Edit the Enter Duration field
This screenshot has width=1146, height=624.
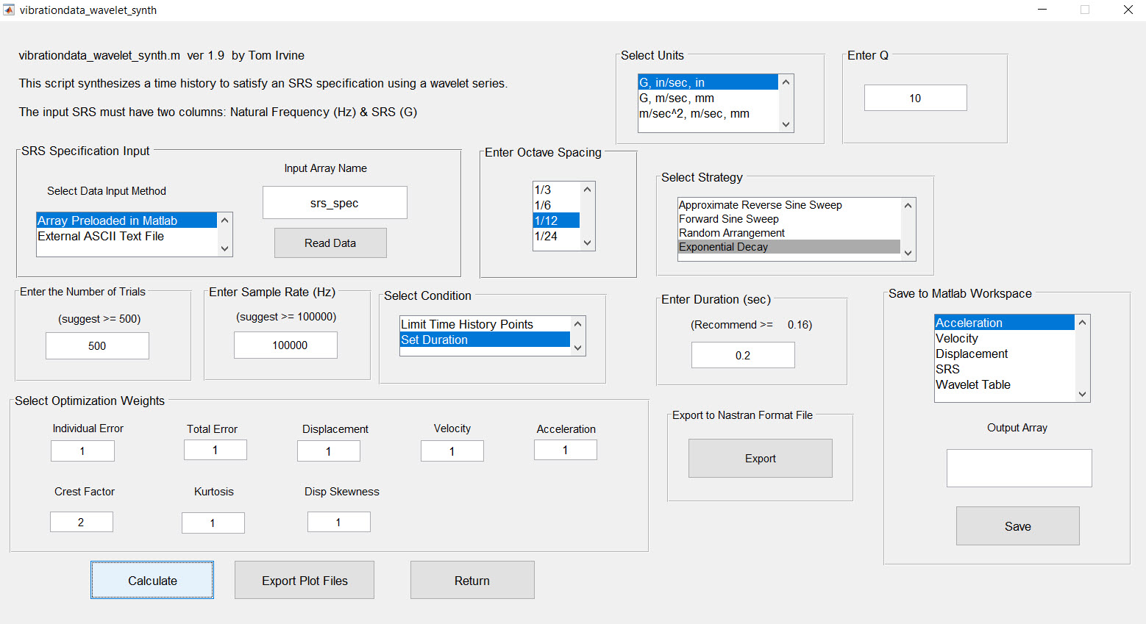coord(743,356)
